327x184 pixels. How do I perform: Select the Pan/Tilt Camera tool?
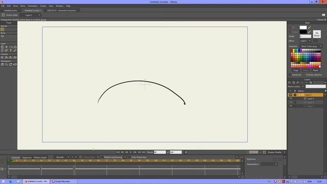[x=15, y=57]
